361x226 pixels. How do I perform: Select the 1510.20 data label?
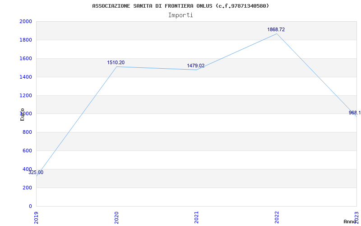[x=116, y=62]
